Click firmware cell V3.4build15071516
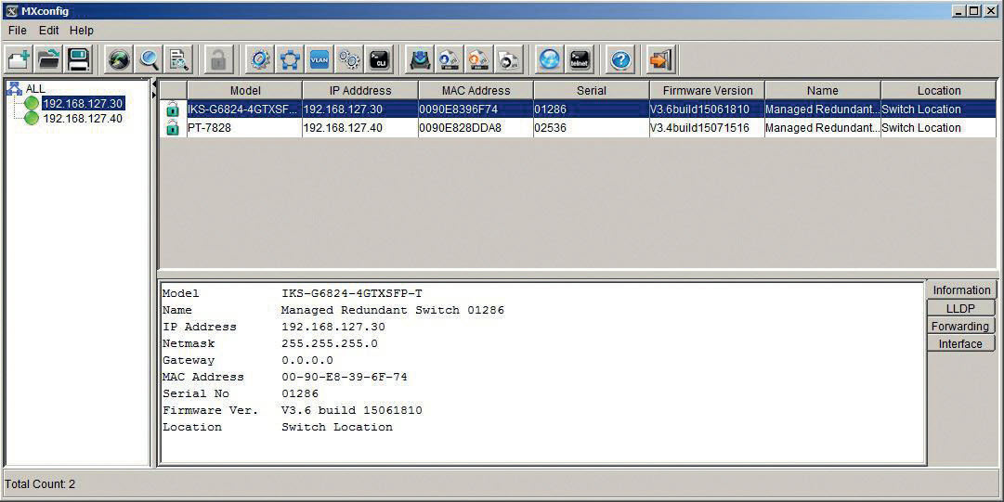The width and height of the screenshot is (1004, 502). pyautogui.click(x=708, y=128)
